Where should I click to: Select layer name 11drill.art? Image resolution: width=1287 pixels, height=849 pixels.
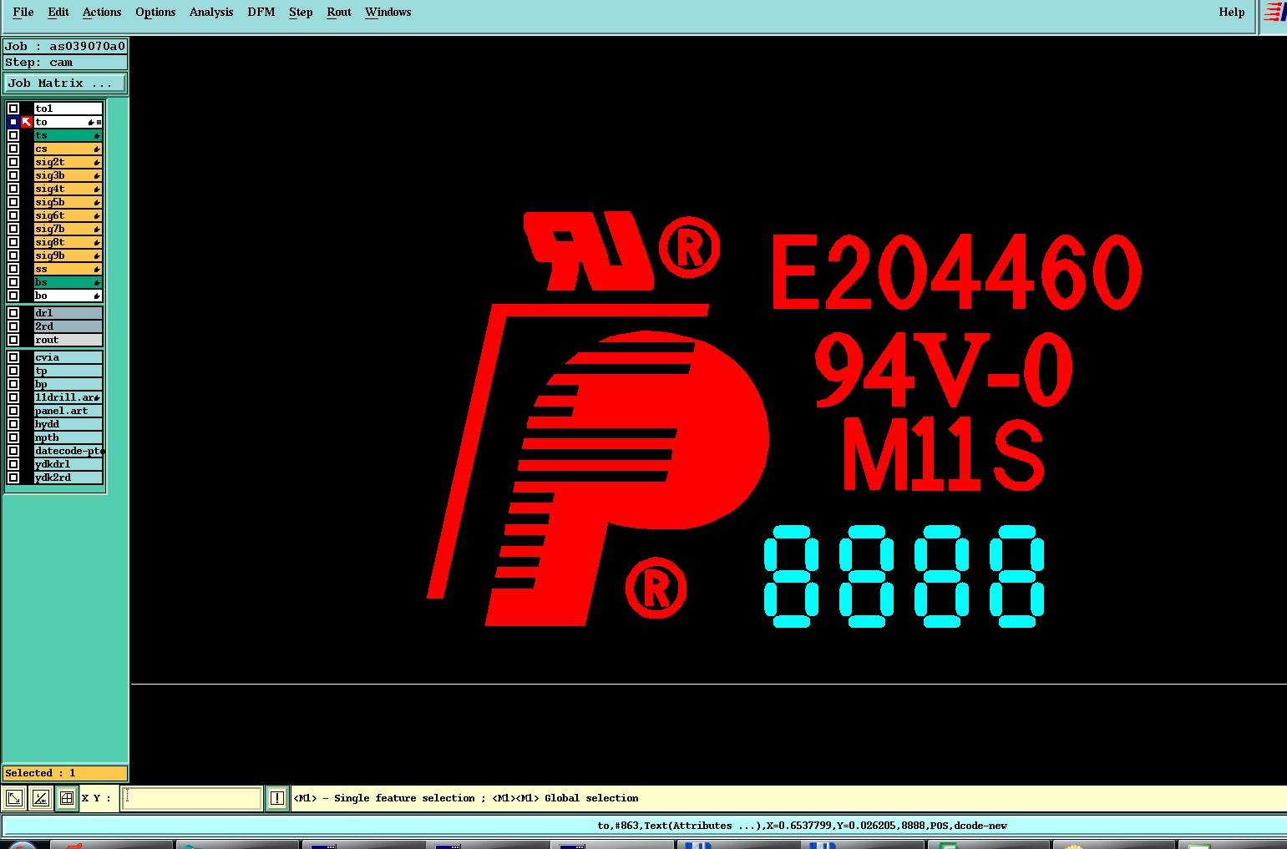click(x=68, y=397)
